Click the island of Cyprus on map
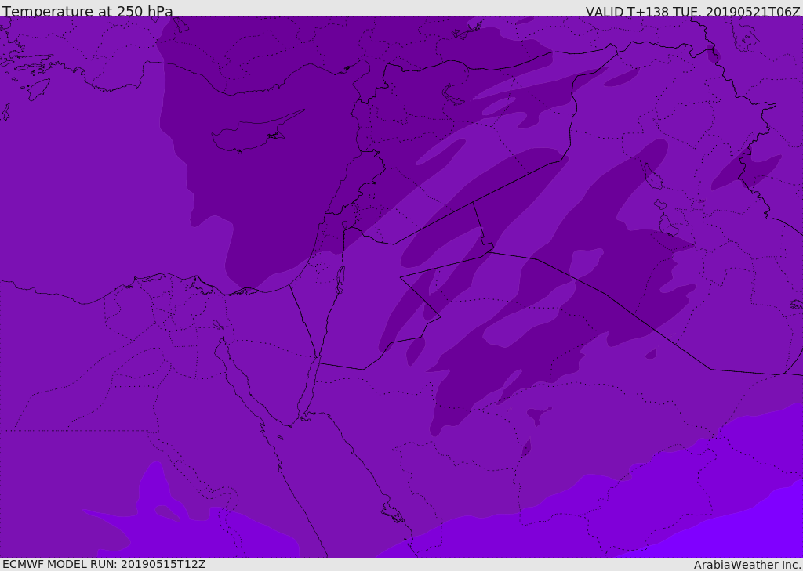803x571 pixels. 257,132
